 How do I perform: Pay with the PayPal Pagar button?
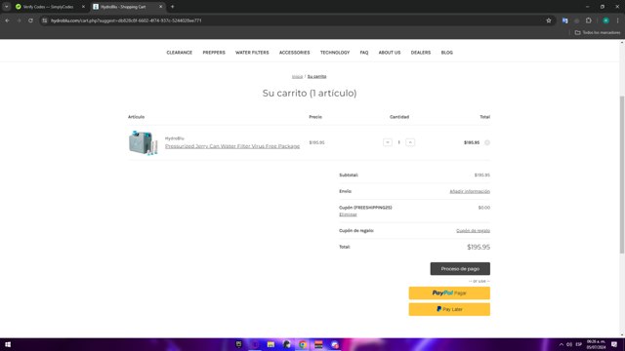click(x=449, y=292)
